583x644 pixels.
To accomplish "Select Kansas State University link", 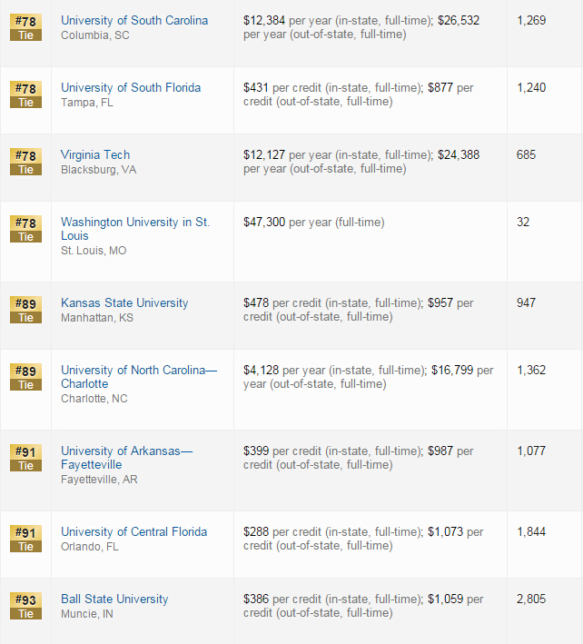I will click(124, 302).
